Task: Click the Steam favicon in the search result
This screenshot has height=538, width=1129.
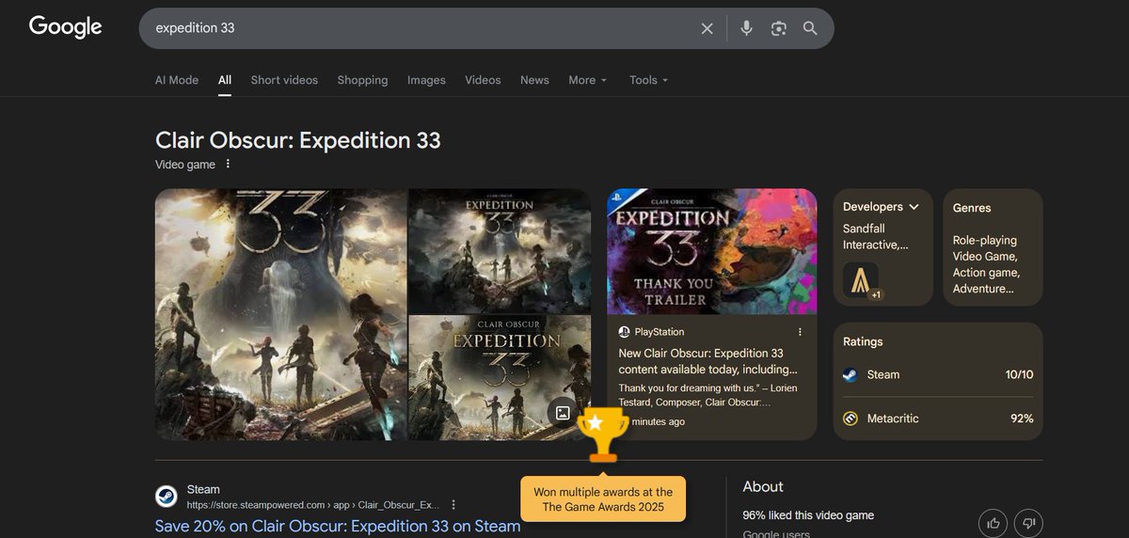Action: tap(167, 497)
